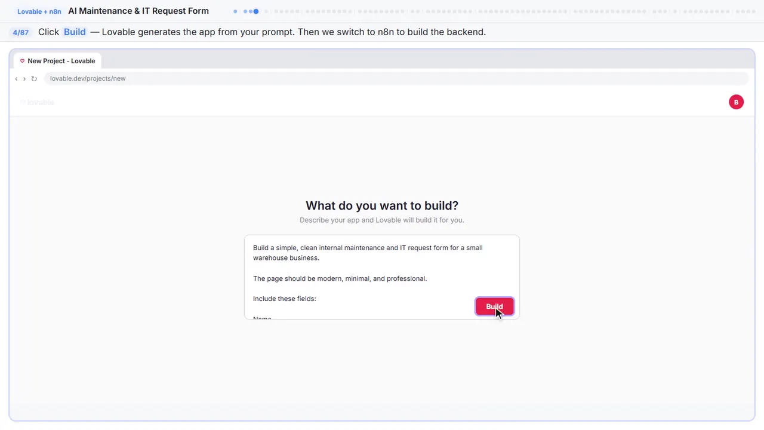Click inside the app prompt text box
The image size is (764, 430).
point(382,277)
